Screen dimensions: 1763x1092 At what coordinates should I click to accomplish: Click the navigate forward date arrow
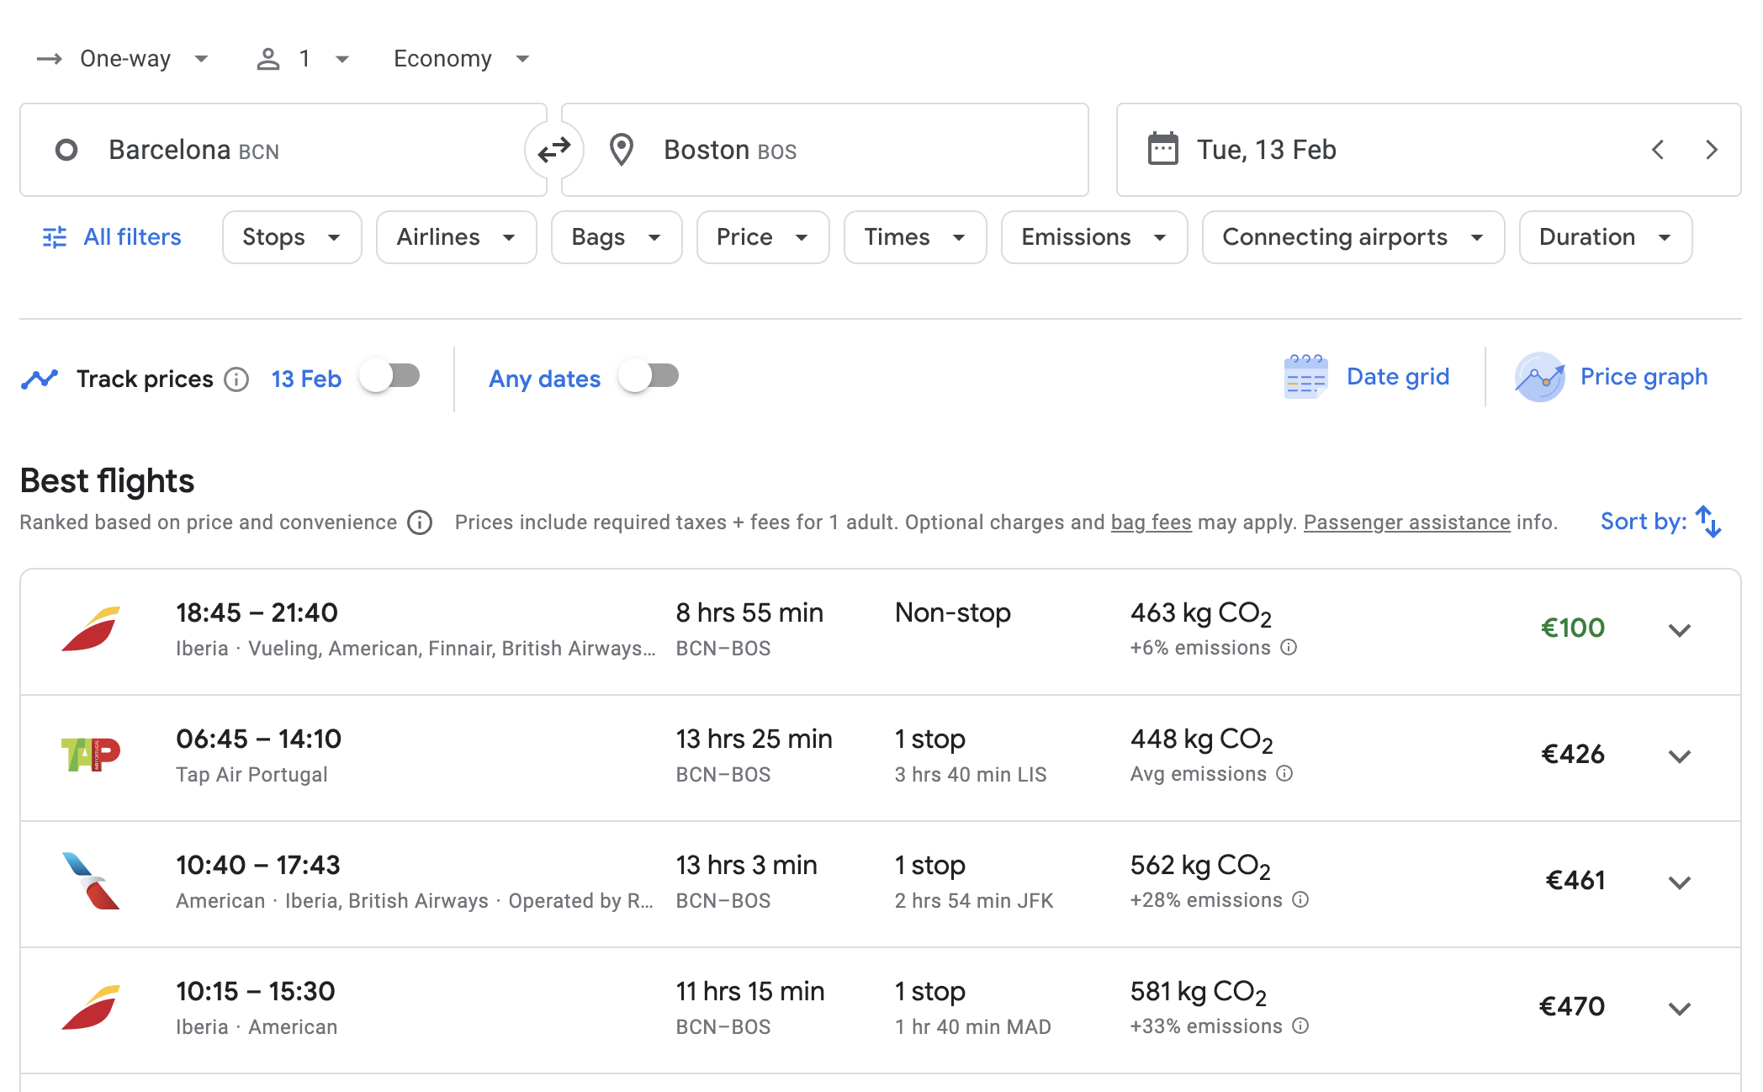[1709, 150]
